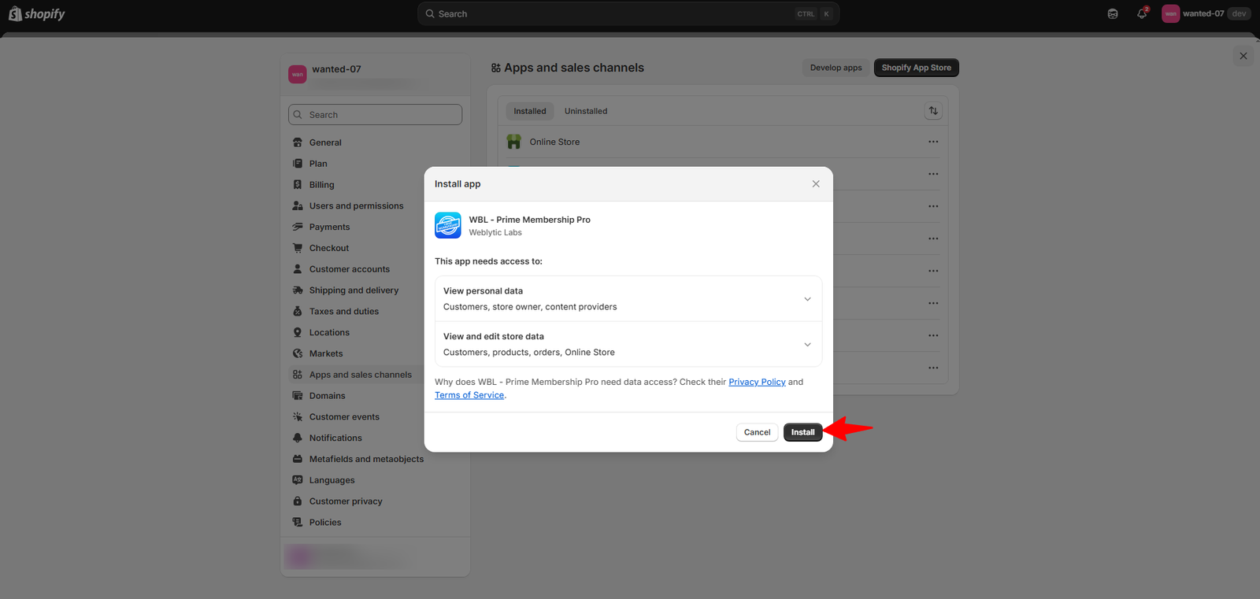Click the Shopify logo
This screenshot has height=599, width=1260.
(37, 13)
